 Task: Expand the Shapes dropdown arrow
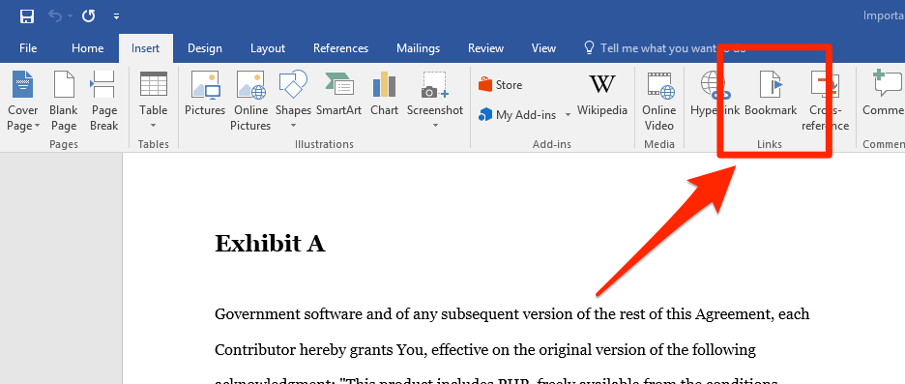click(x=293, y=126)
